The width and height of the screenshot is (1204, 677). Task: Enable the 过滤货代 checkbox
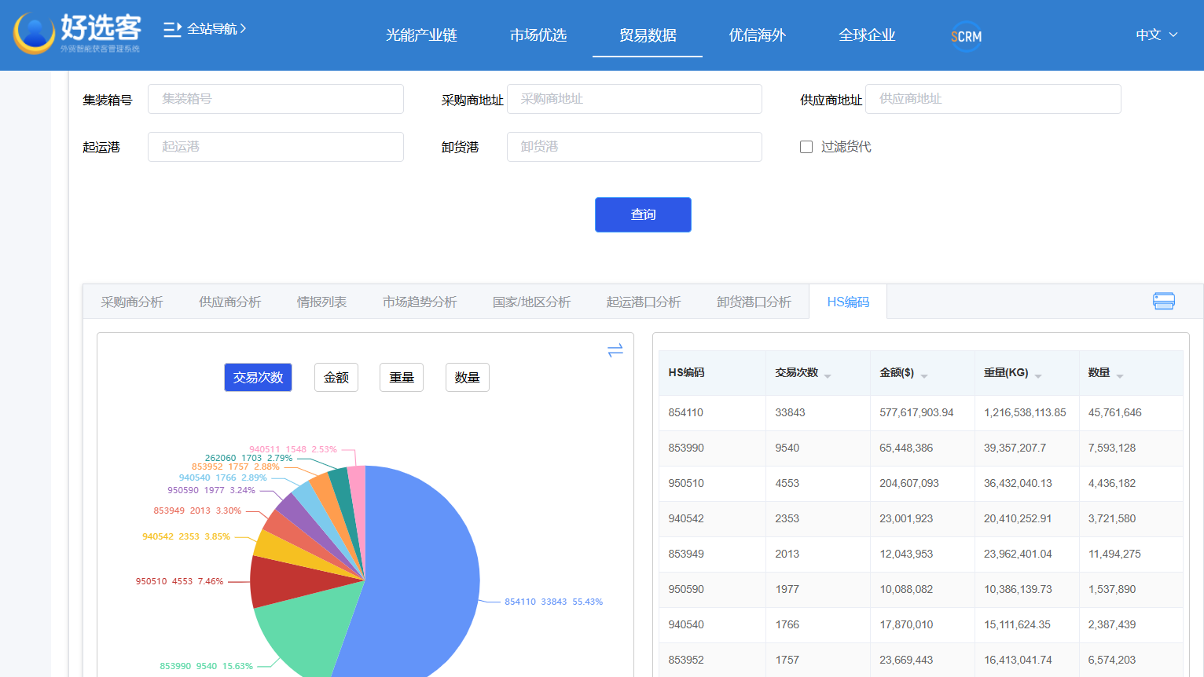(806, 147)
